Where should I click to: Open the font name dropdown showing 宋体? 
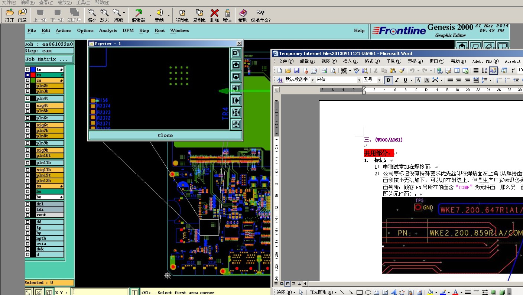(x=359, y=80)
